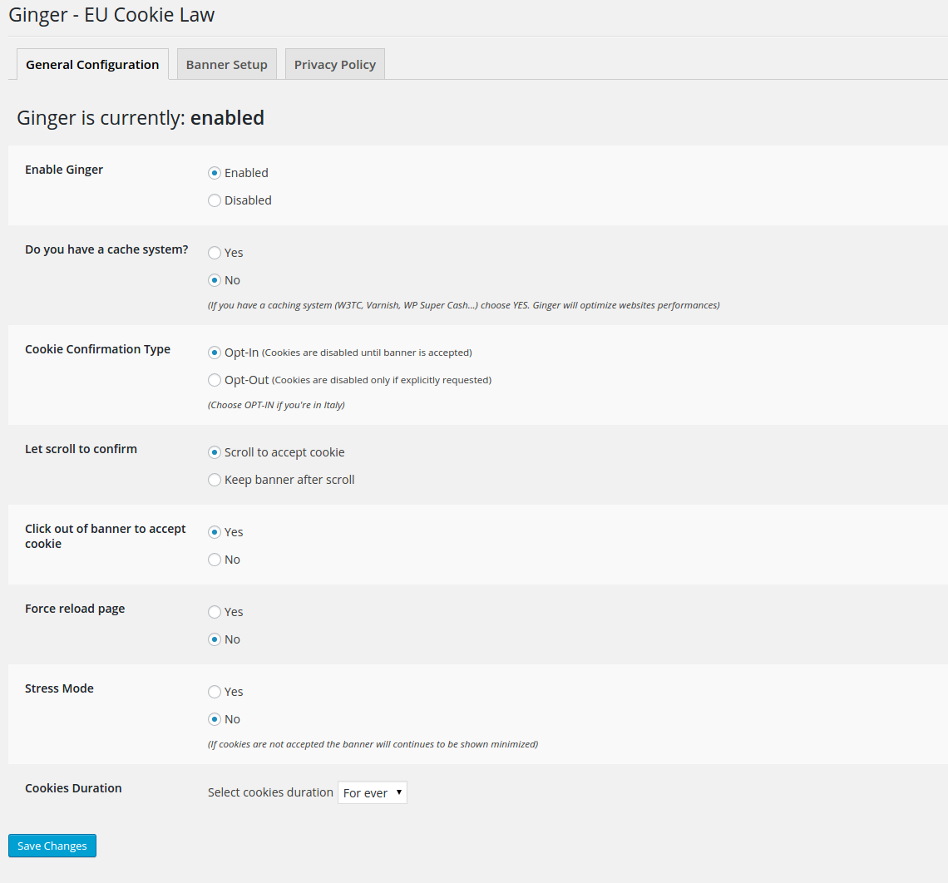This screenshot has width=948, height=883.
Task: Click the 'Select cookies duration' text
Action: pyautogui.click(x=270, y=792)
